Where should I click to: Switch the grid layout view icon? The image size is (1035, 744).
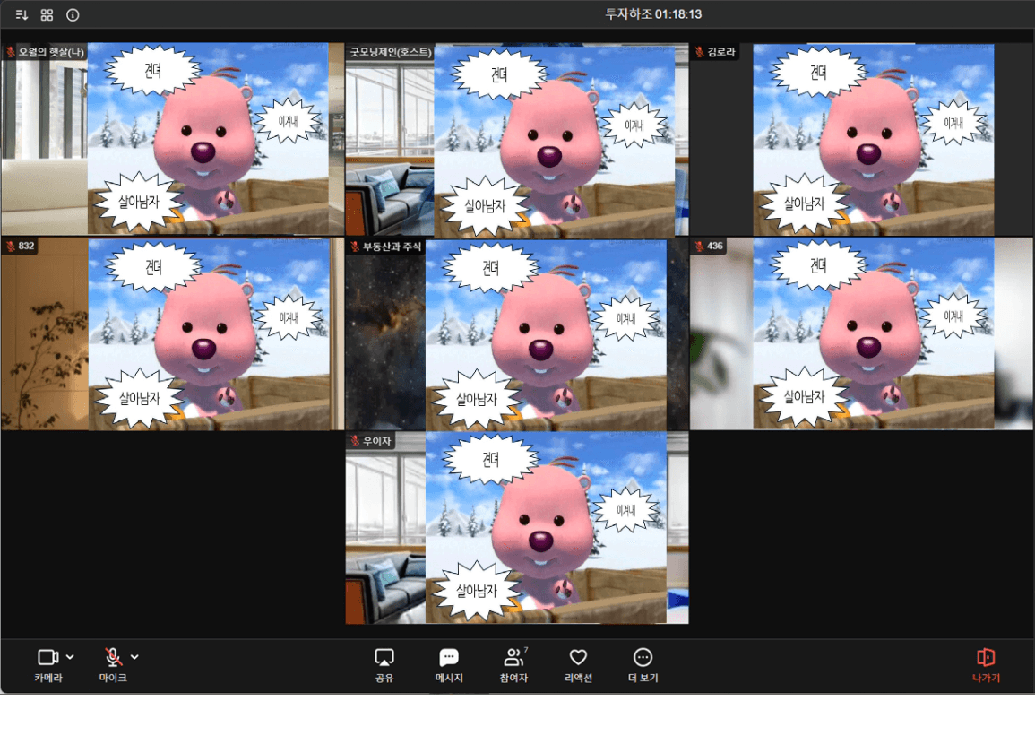(47, 14)
